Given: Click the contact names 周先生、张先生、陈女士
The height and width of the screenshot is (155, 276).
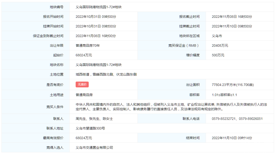Looking at the screenshot, I should click(94, 119).
